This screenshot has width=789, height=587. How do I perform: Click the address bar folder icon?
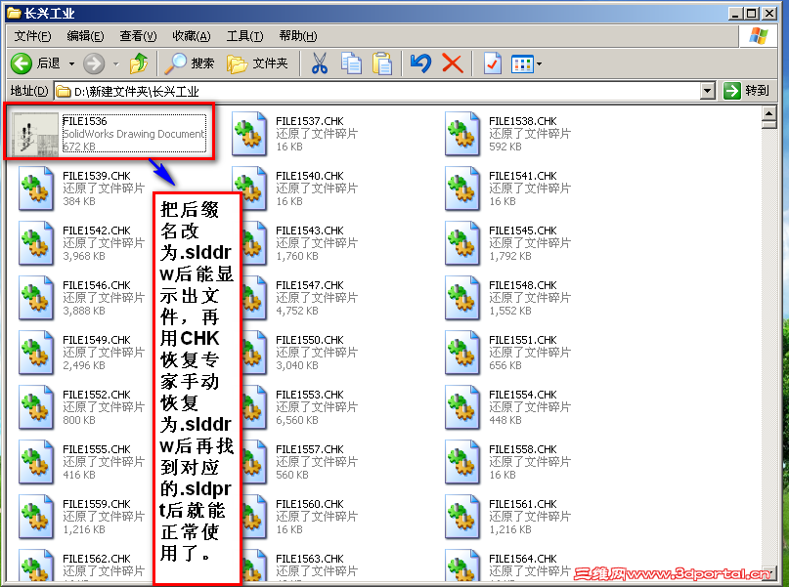click(63, 92)
